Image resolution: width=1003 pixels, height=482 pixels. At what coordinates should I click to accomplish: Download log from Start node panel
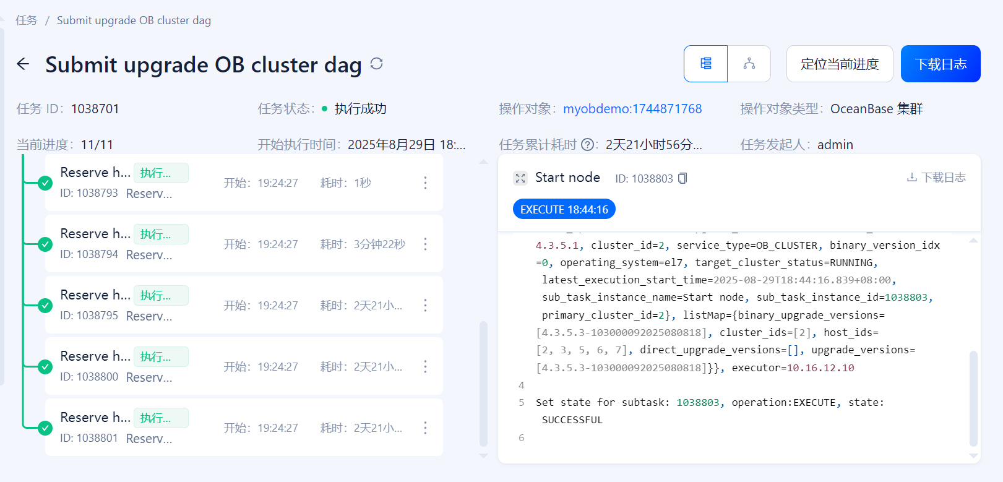936,178
